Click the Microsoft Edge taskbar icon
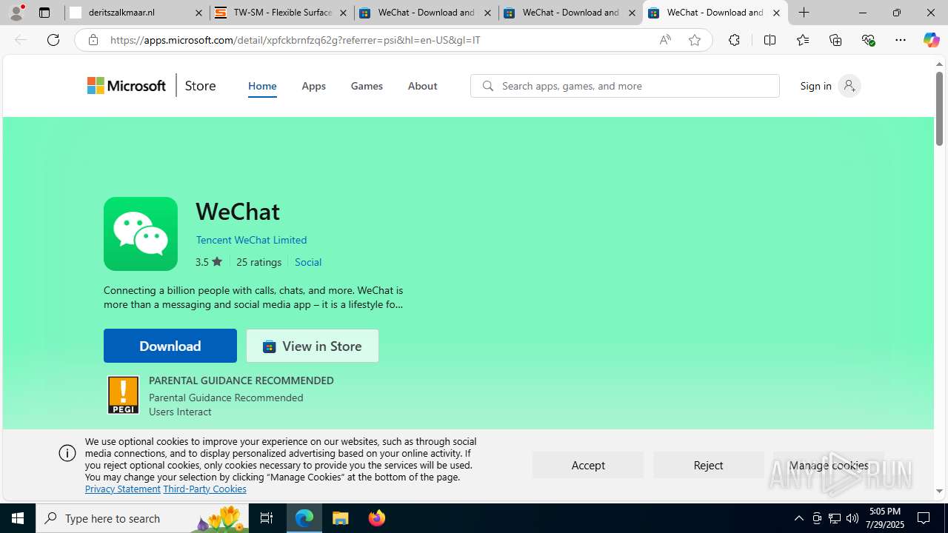The height and width of the screenshot is (533, 948). pos(304,518)
